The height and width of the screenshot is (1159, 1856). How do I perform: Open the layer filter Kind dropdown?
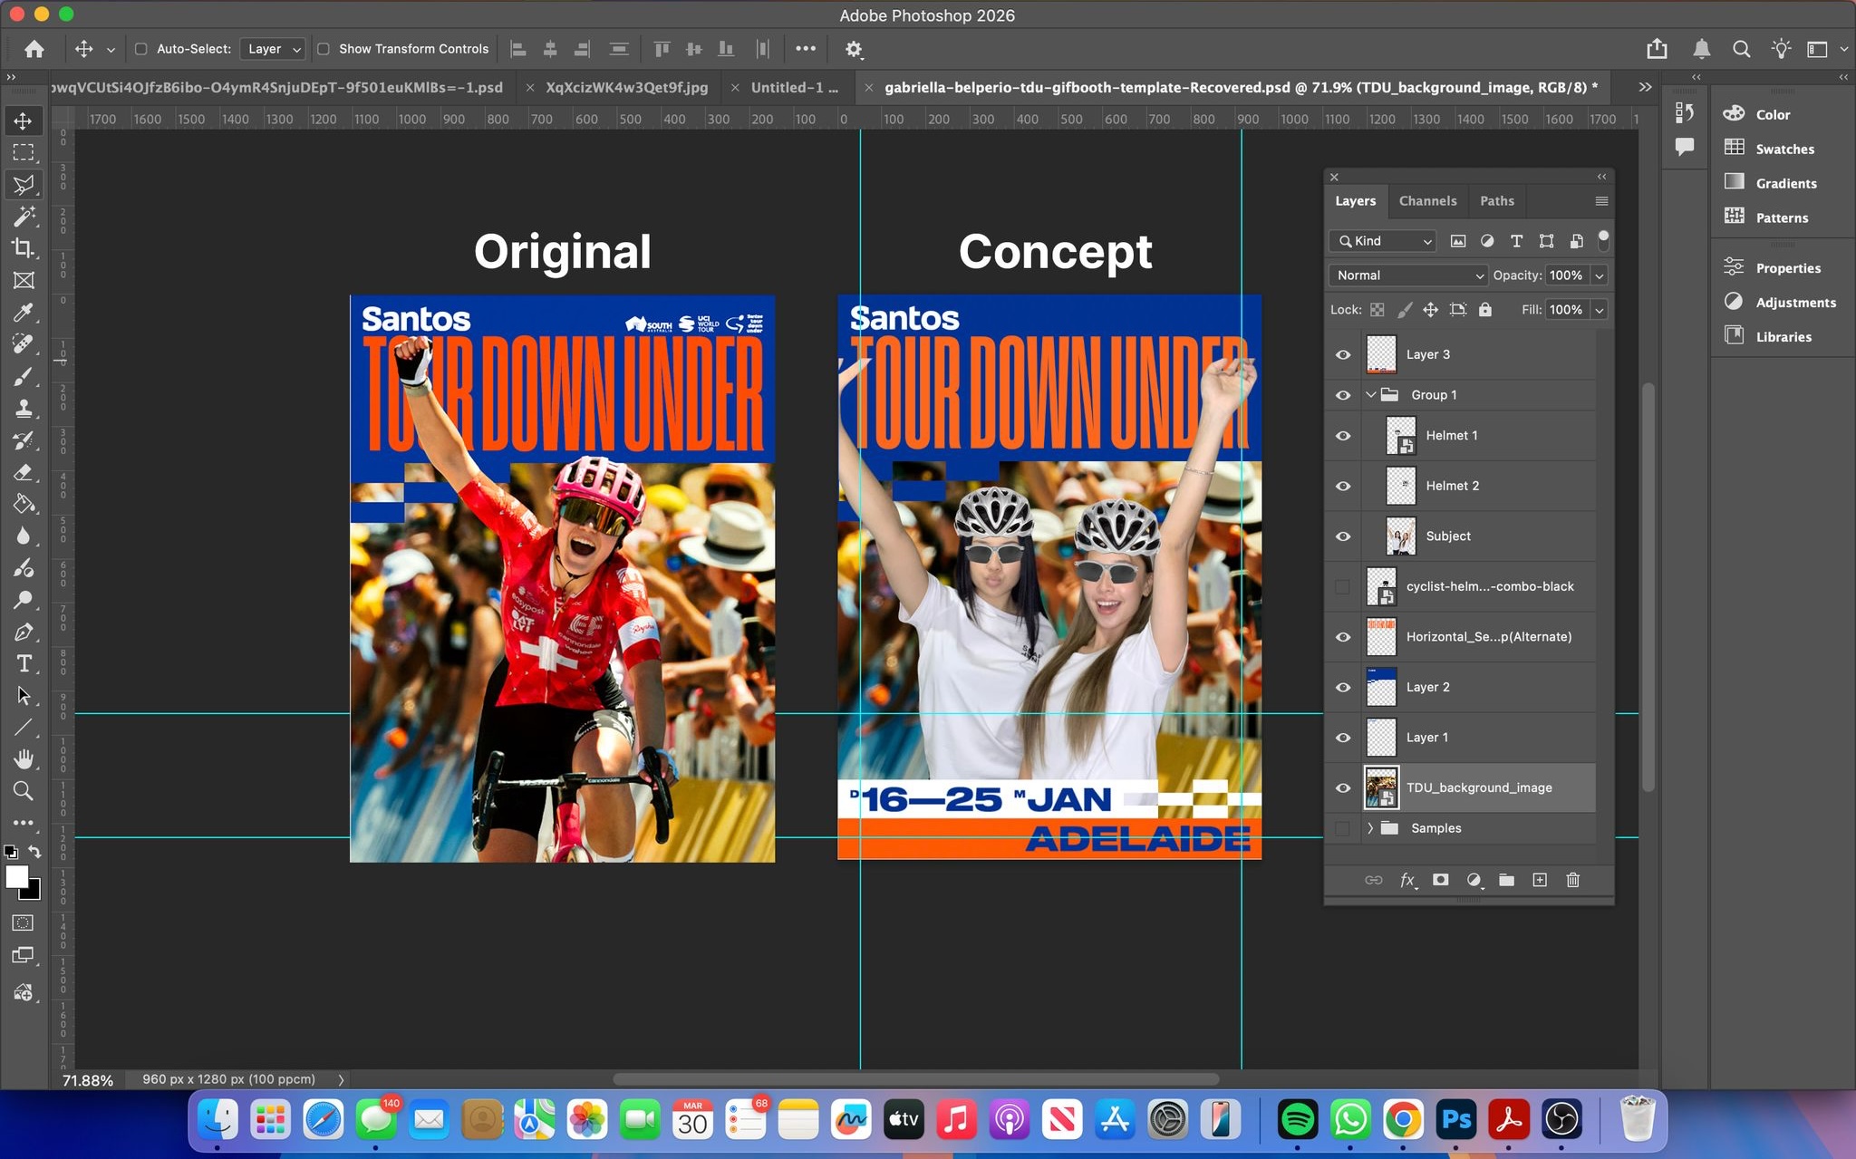pos(1384,241)
